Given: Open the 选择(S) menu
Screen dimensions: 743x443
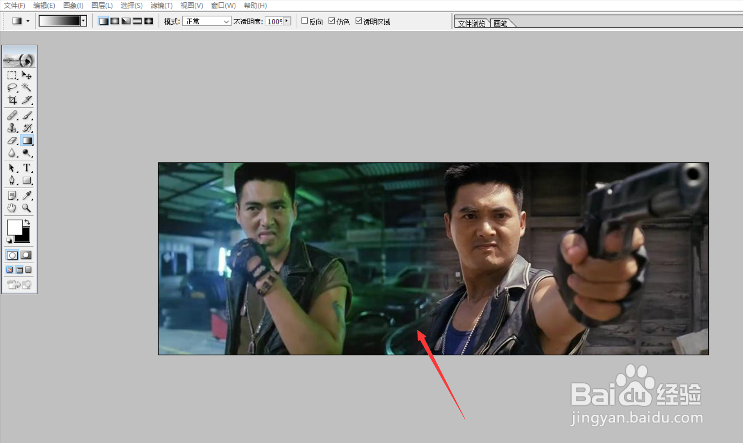Looking at the screenshot, I should coord(131,5).
